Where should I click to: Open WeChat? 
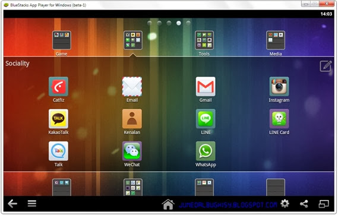[x=132, y=151]
